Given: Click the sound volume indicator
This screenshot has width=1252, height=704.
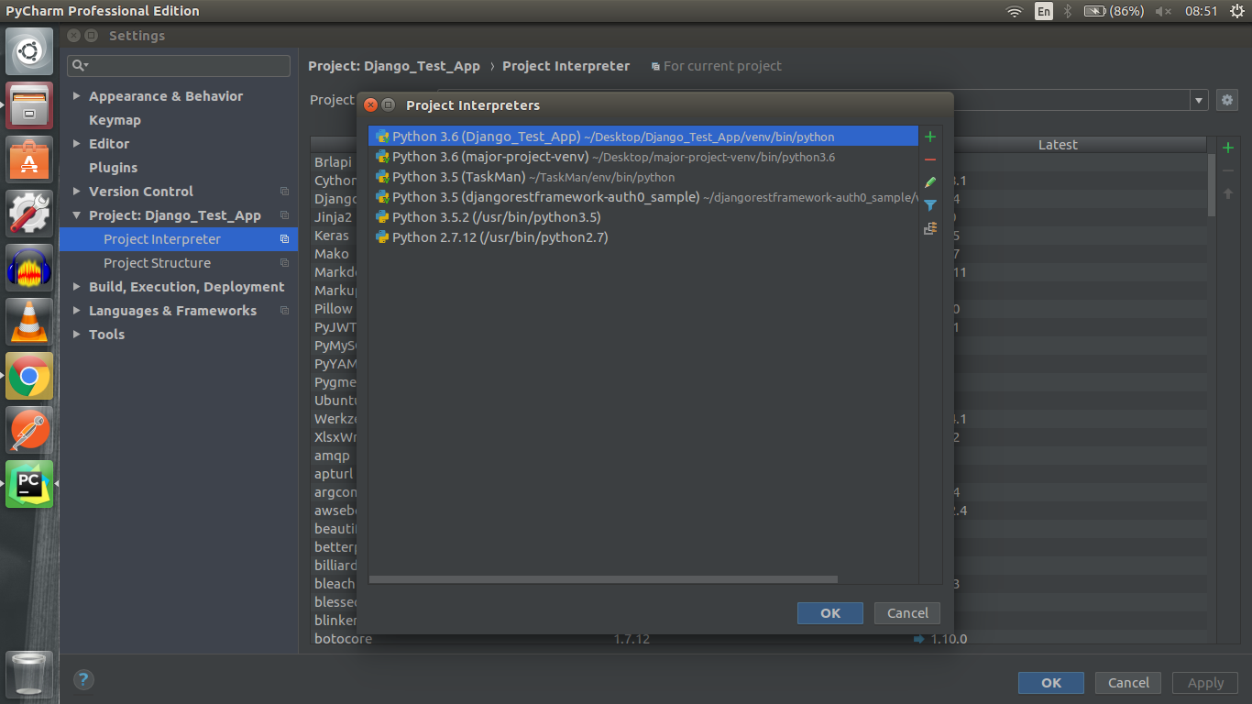Looking at the screenshot, I should pyautogui.click(x=1163, y=11).
